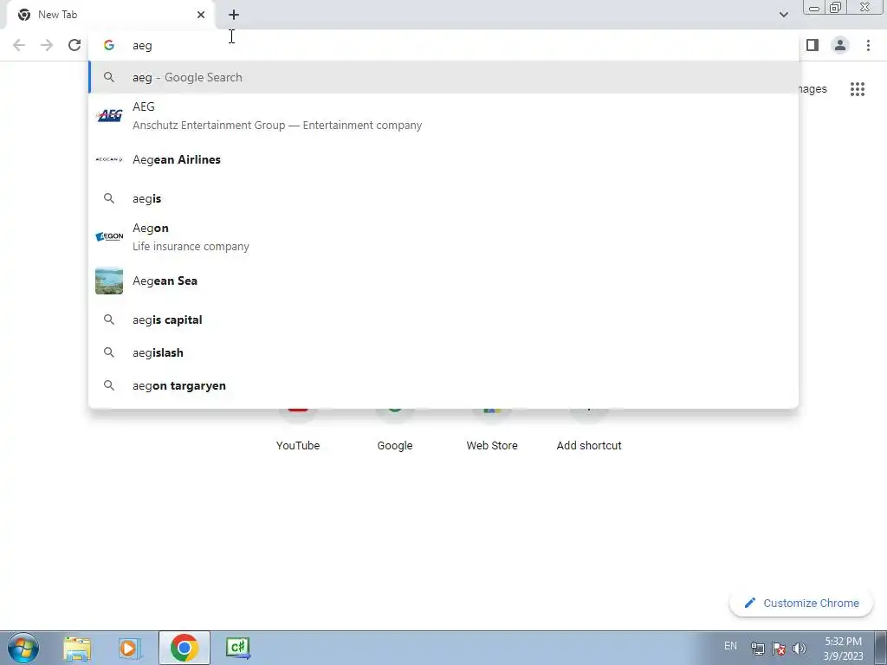Click the address bar containing aeg
887x665 pixels.
(x=443, y=45)
